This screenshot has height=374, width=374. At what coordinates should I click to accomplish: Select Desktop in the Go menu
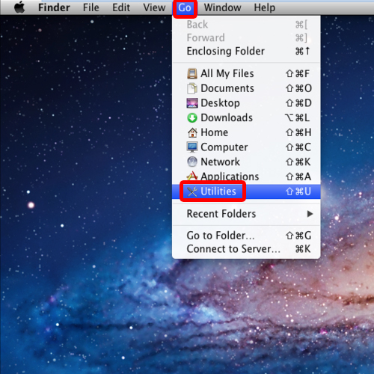(246, 103)
